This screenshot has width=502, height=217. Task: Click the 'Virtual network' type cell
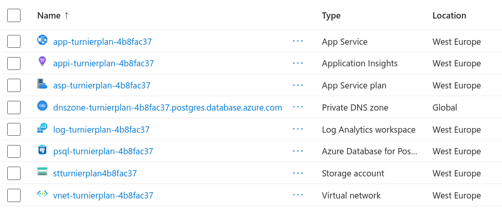click(x=351, y=195)
